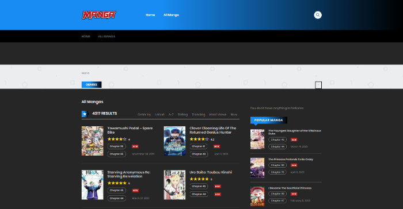Click NEW badge on Youngest Daughter
This screenshot has width=403, height=209.
294,140
